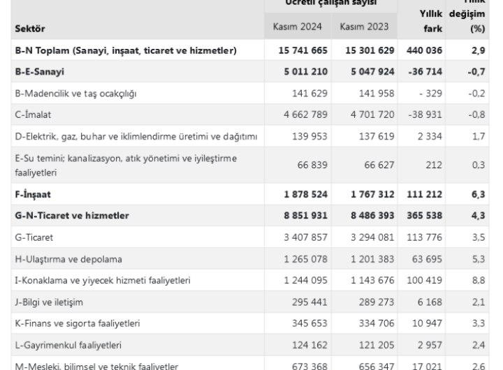Click the 15 741 665 total value cell

295,51
